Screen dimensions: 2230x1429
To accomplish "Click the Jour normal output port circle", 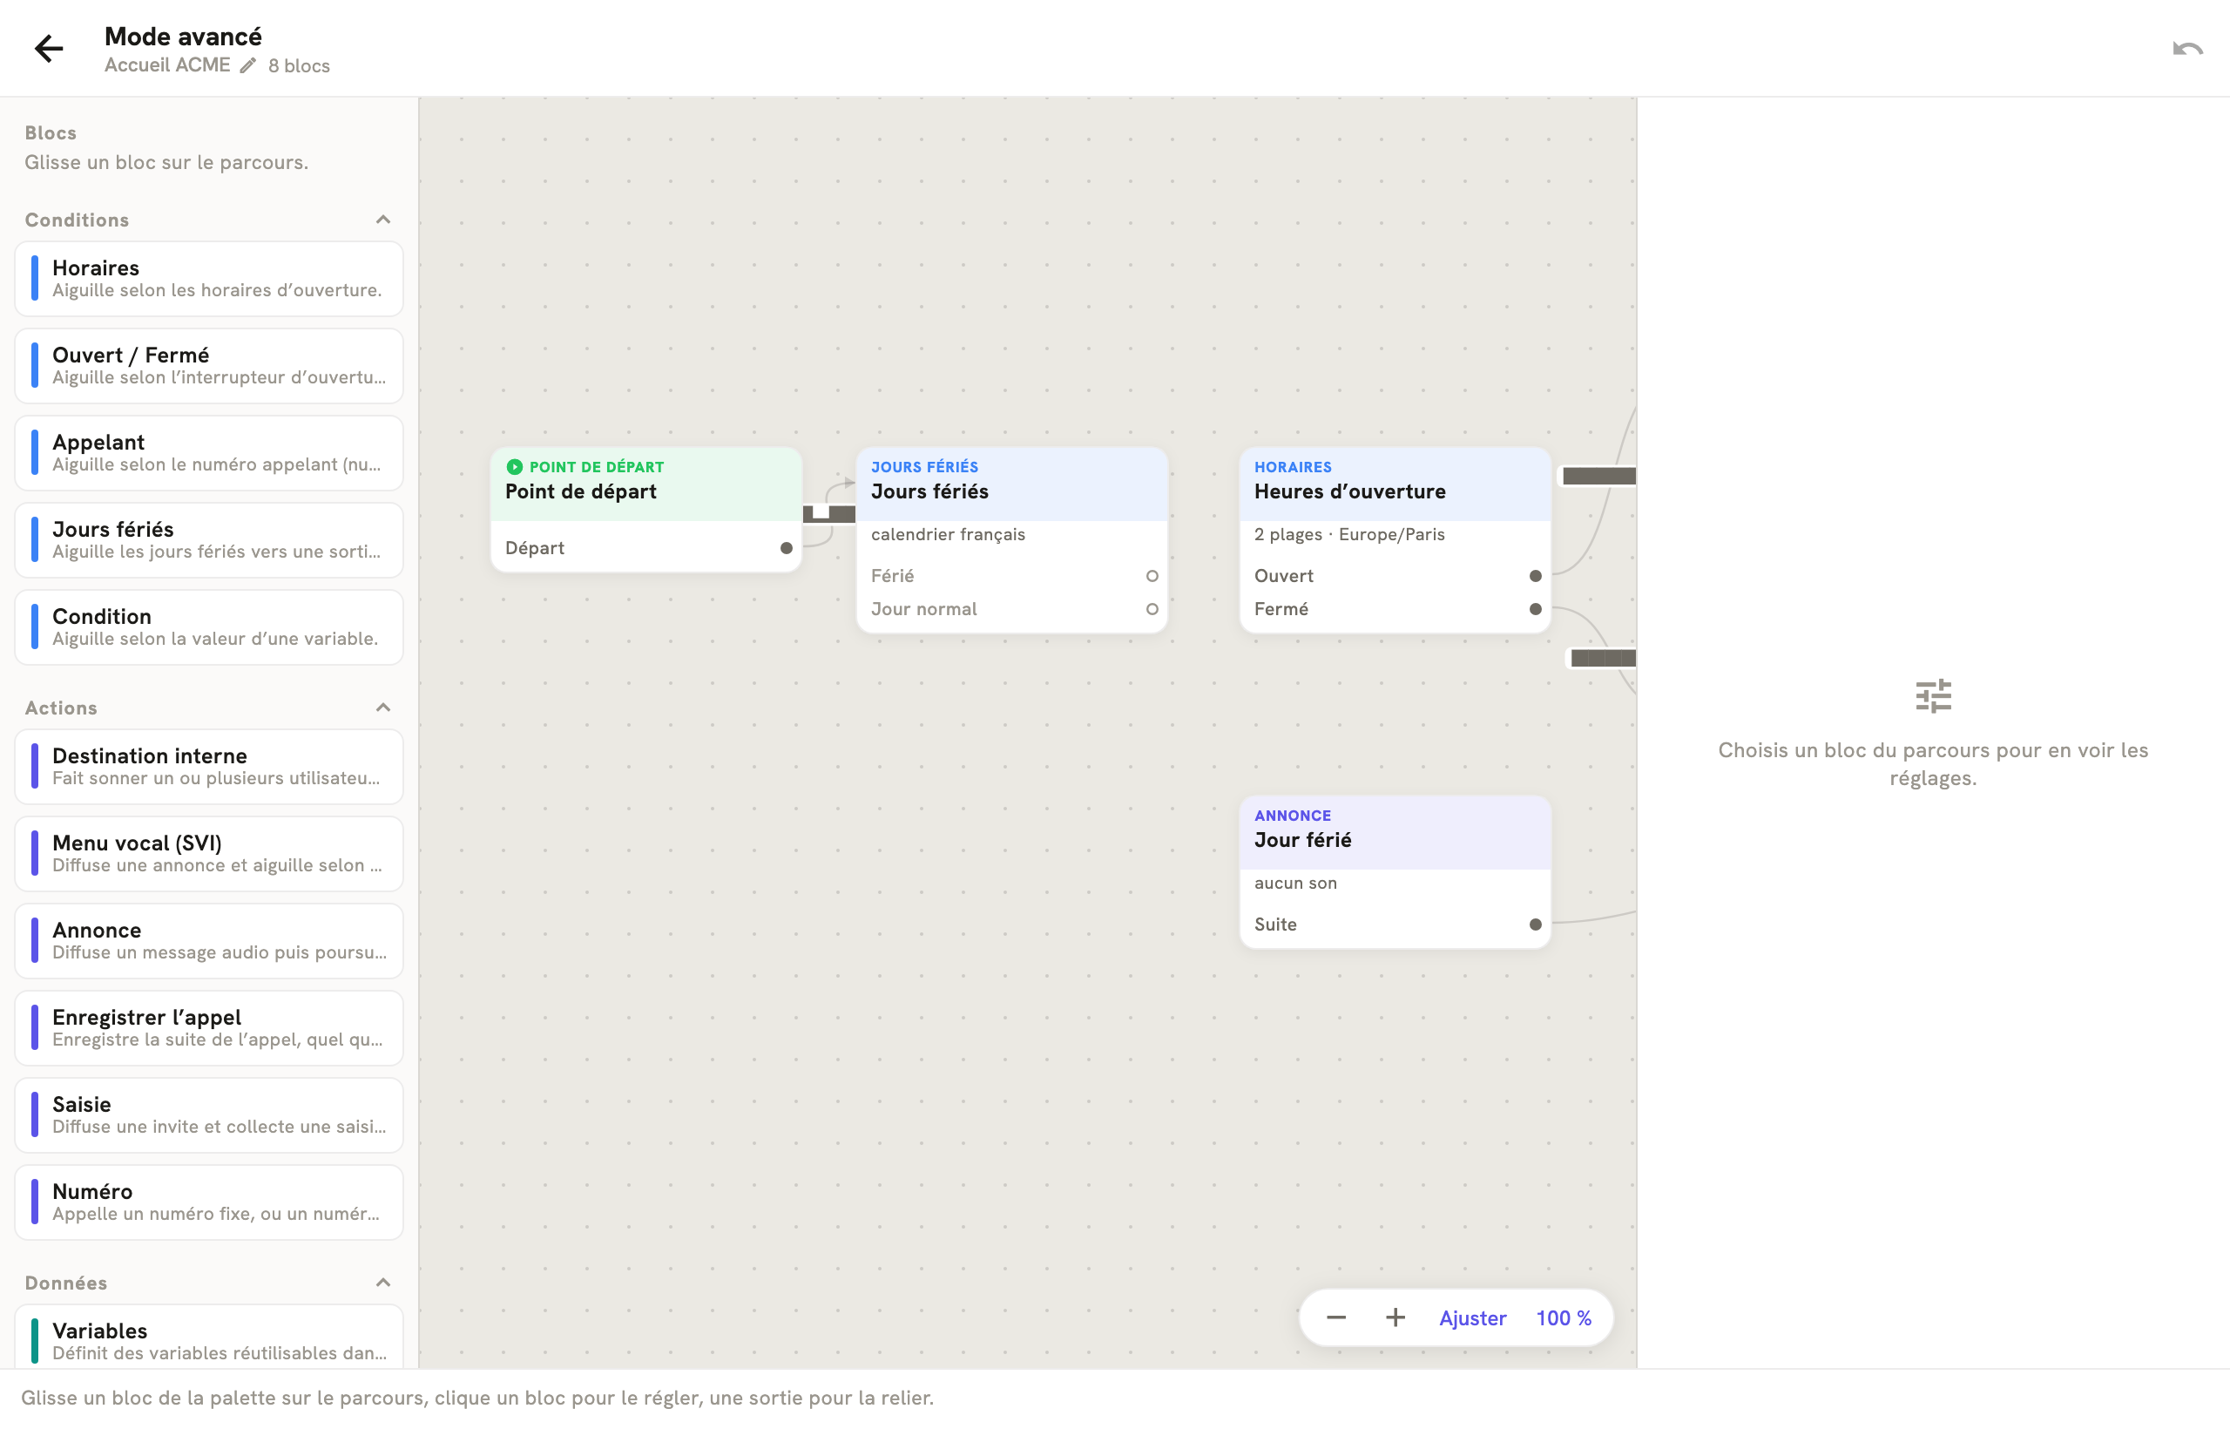I will tap(1152, 610).
